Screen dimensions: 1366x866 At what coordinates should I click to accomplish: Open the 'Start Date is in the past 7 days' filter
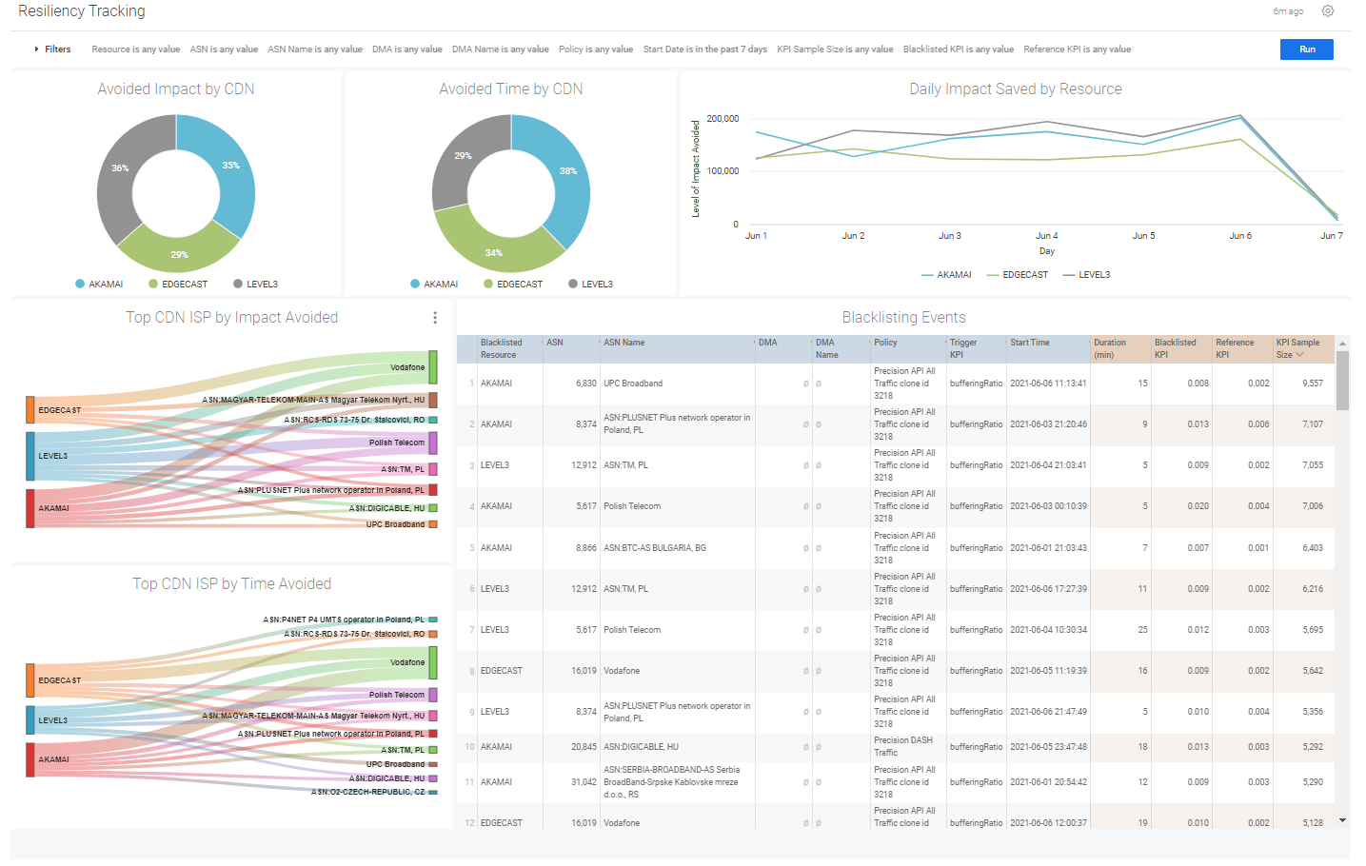click(704, 49)
